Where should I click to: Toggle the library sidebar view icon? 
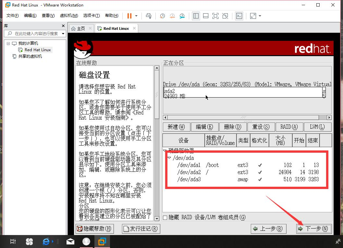point(196,16)
